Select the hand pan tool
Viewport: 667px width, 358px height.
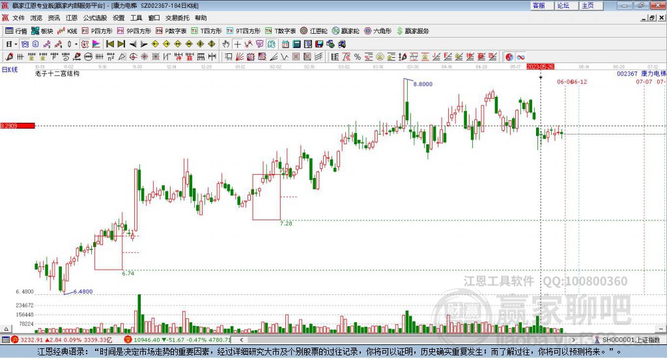tap(226, 44)
